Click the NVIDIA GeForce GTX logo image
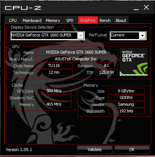Image resolution: width=155 pixels, height=157 pixels. tap(133, 62)
